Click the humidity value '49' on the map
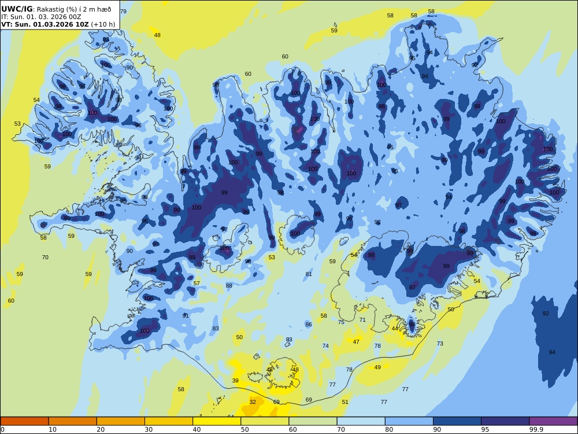The image size is (578, 434). [x=377, y=367]
